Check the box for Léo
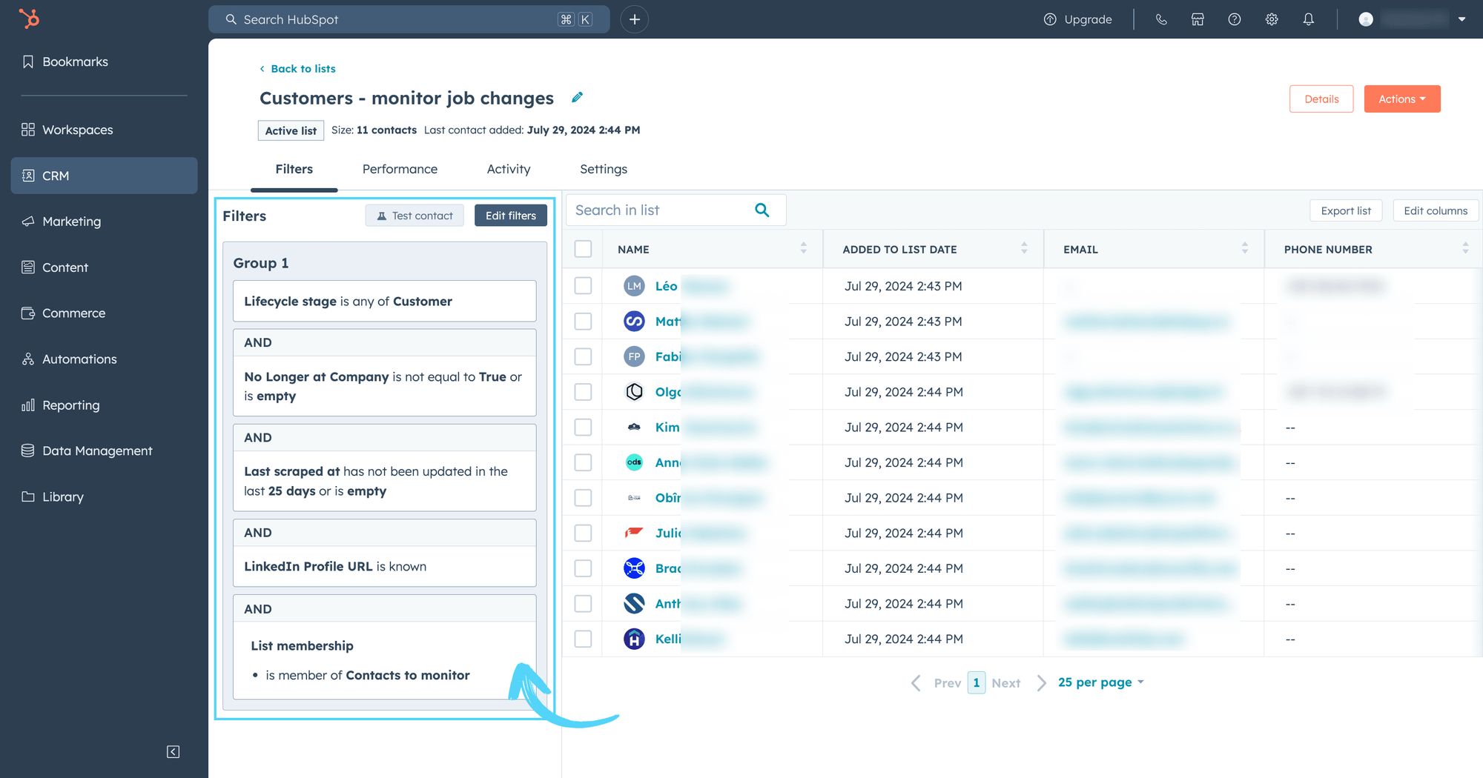The image size is (1483, 778). coord(583,286)
